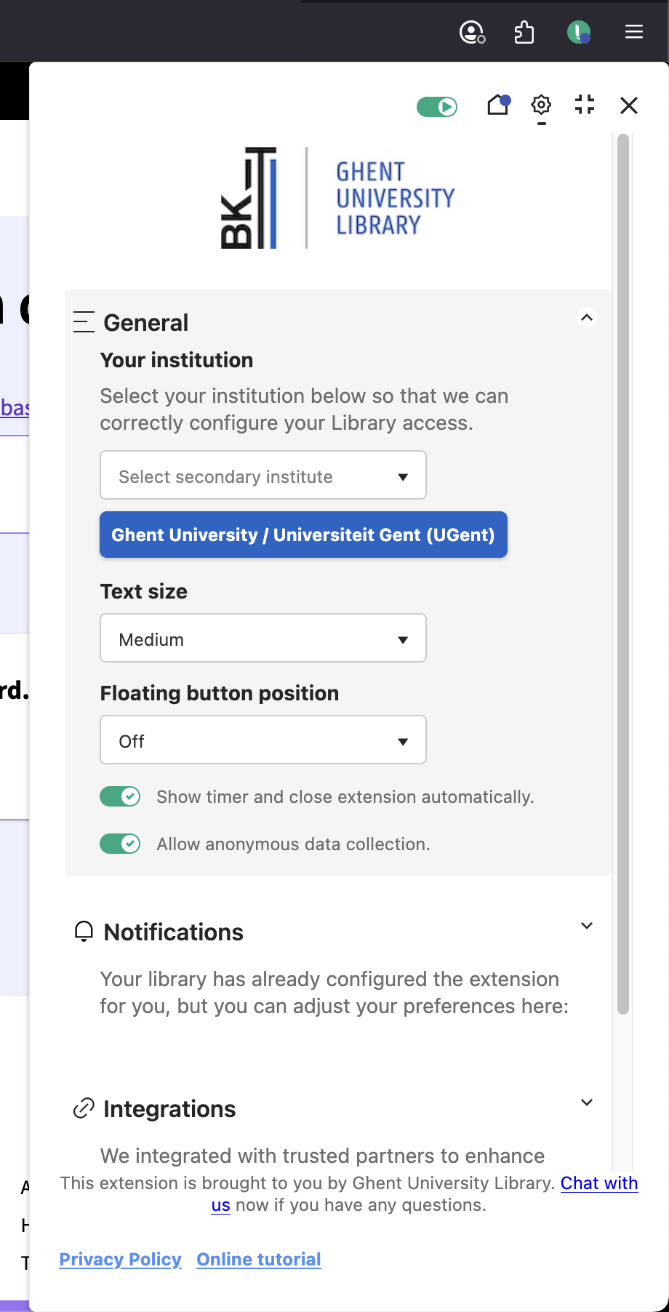The width and height of the screenshot is (669, 1312).
Task: Expand the Notifications section
Action: 587,926
